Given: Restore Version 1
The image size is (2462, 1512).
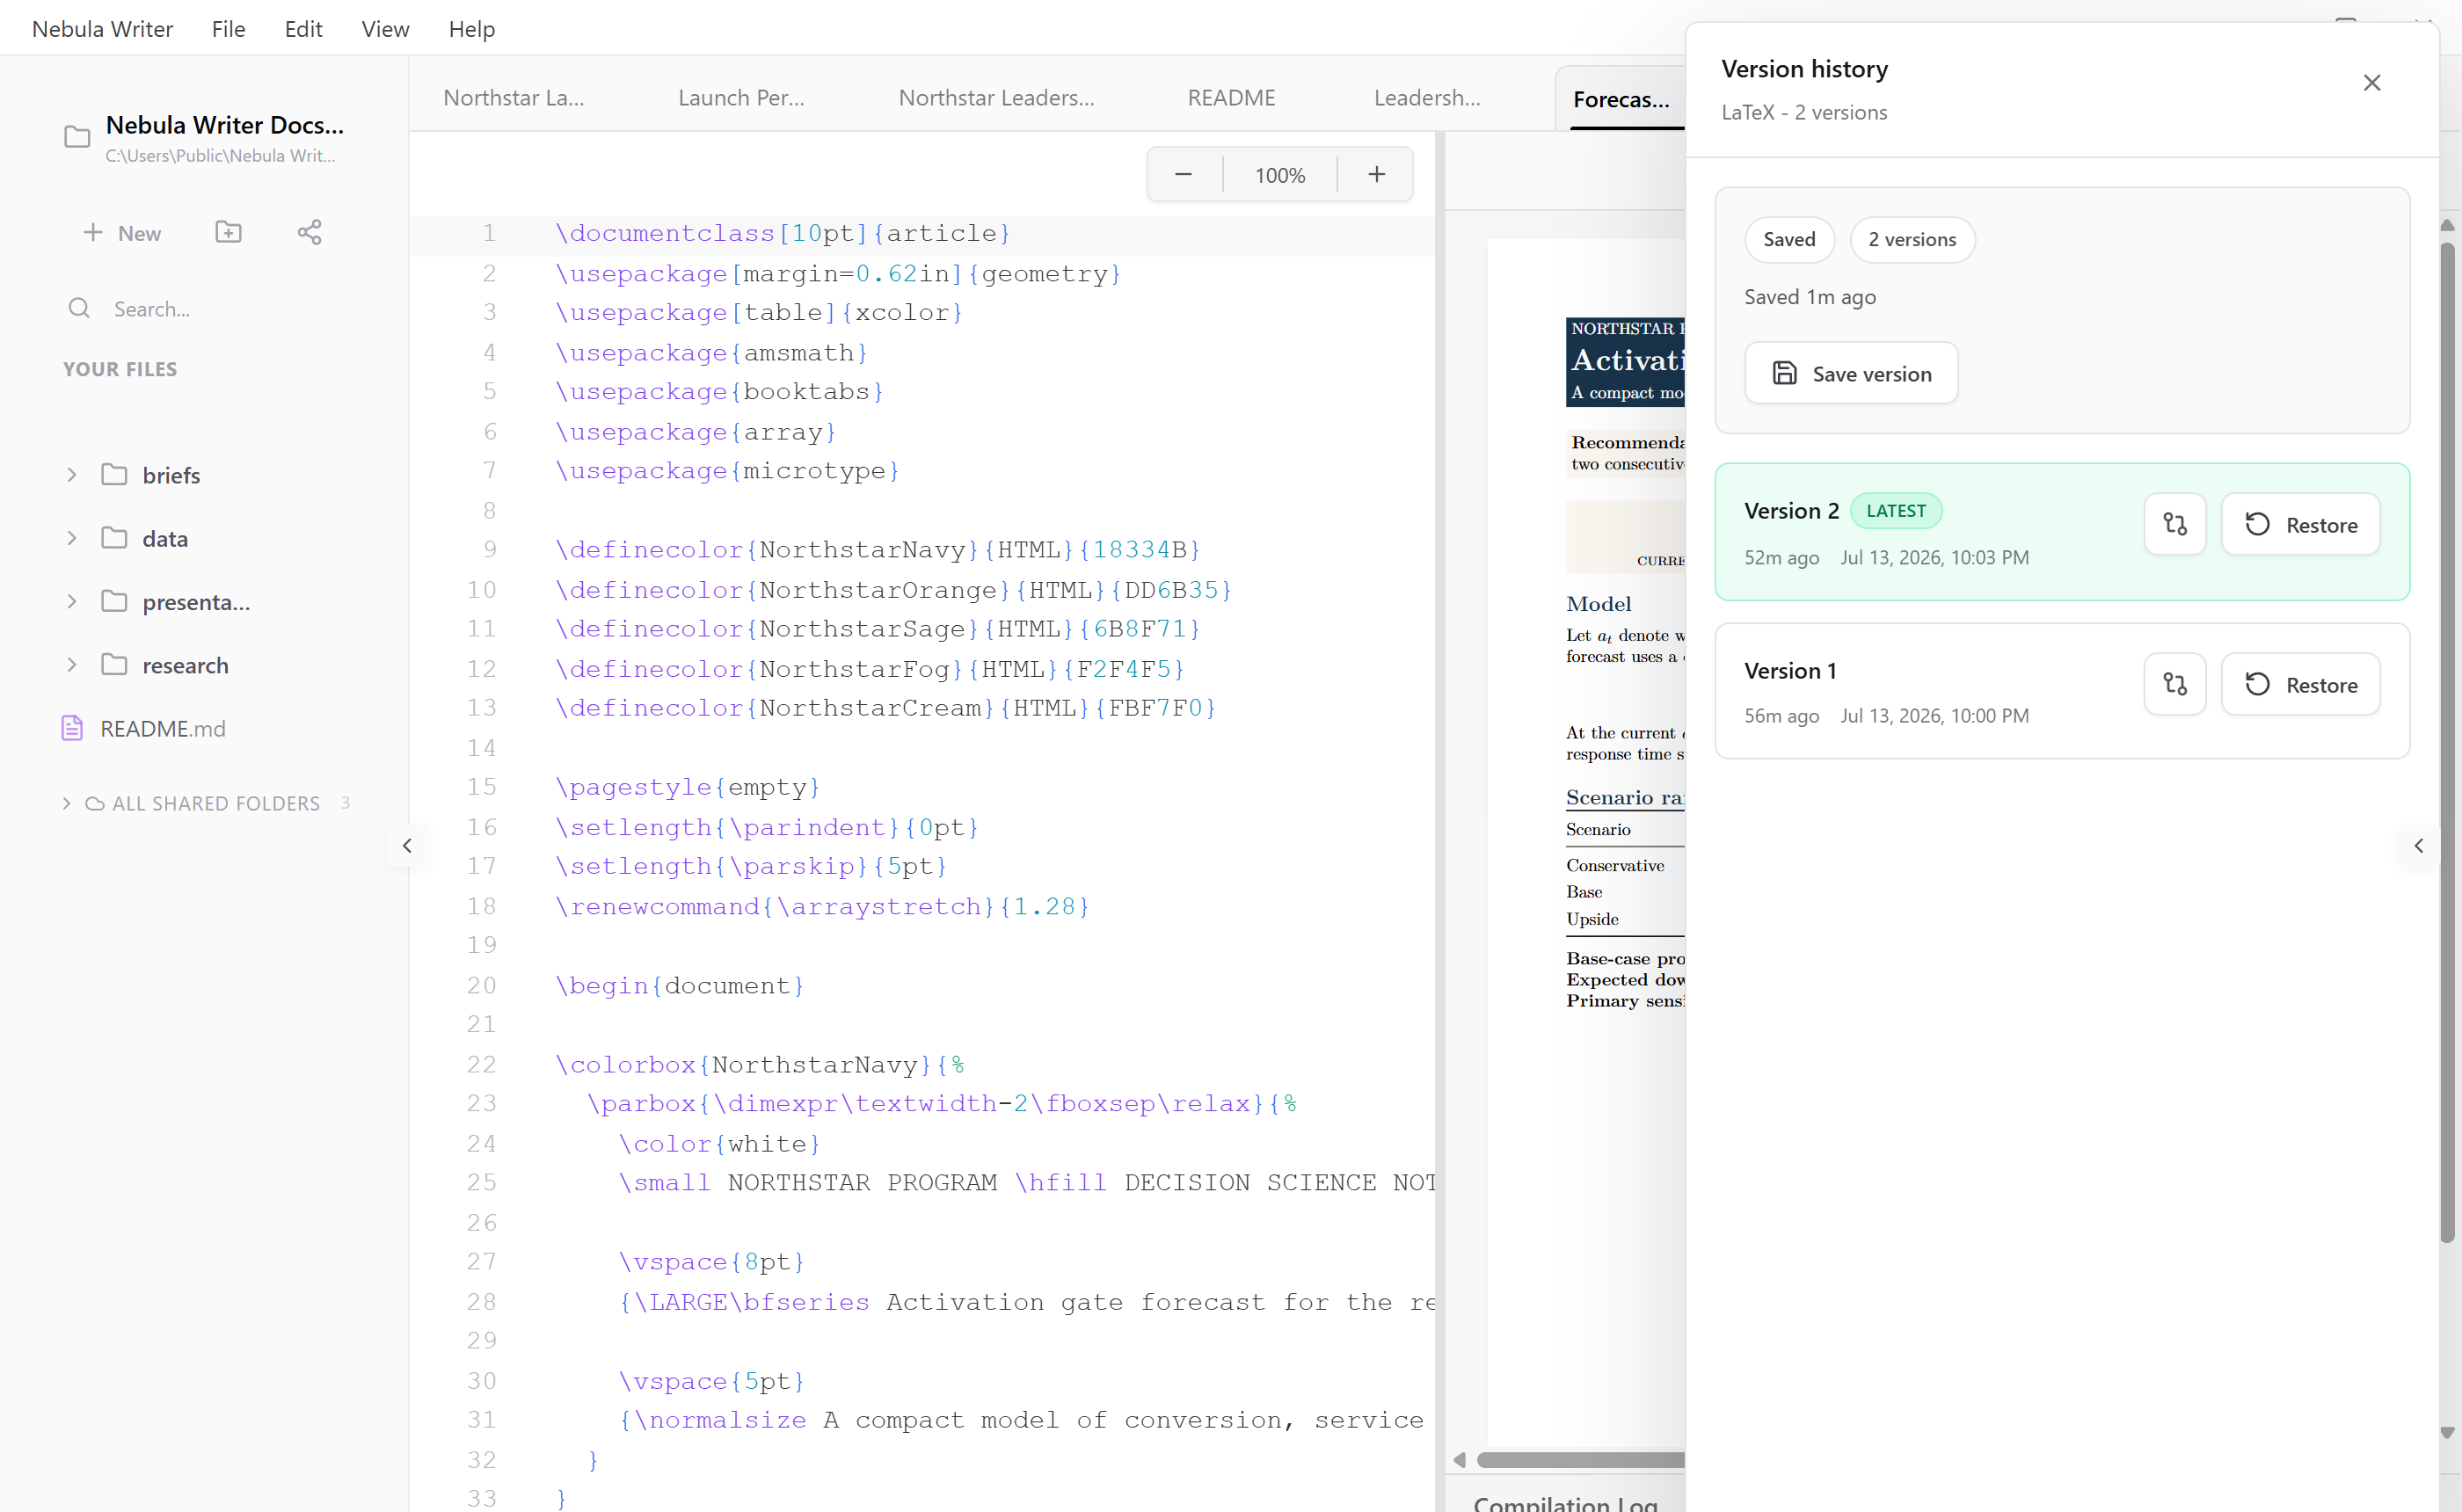Looking at the screenshot, I should (x=2301, y=684).
